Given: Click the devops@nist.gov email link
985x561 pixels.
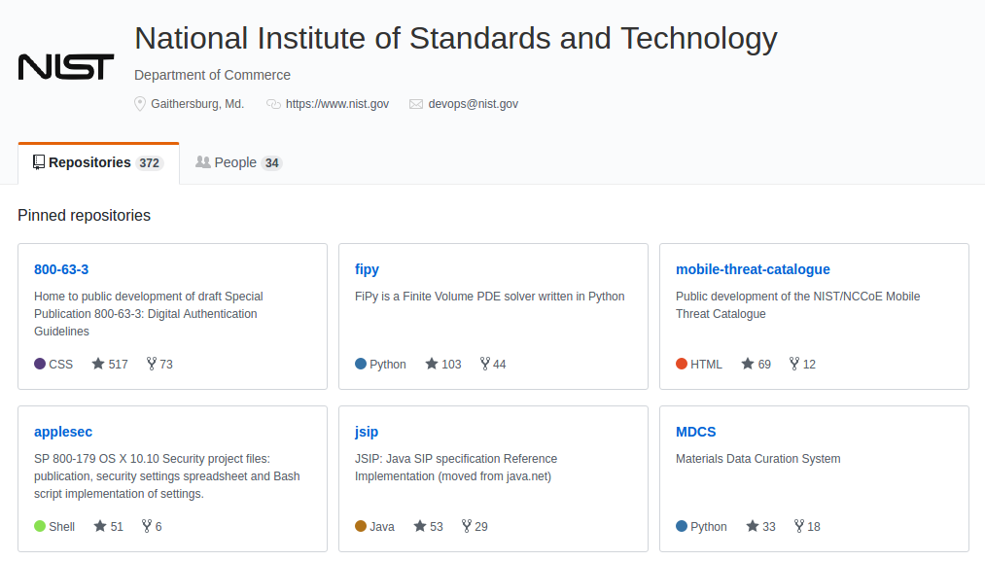Looking at the screenshot, I should pyautogui.click(x=473, y=104).
